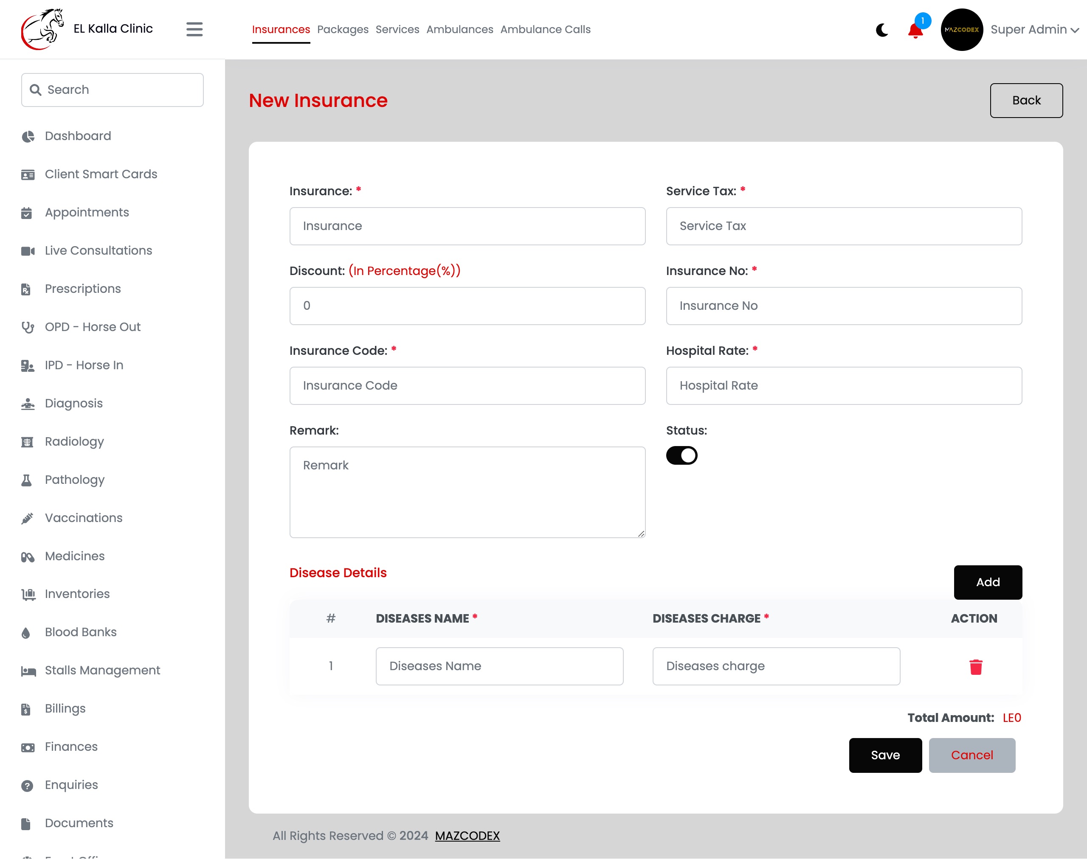1087x859 pixels.
Task: Click the Medicines pills icon
Action: tap(28, 557)
